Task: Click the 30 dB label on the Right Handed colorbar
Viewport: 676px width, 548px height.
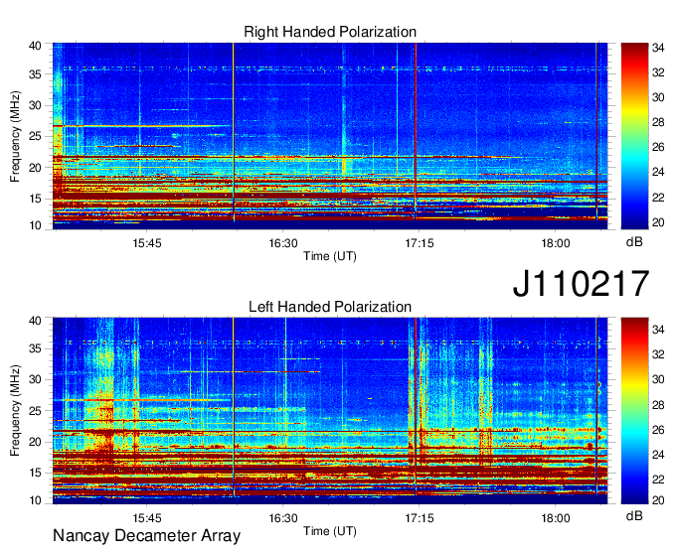Action: coord(658,97)
